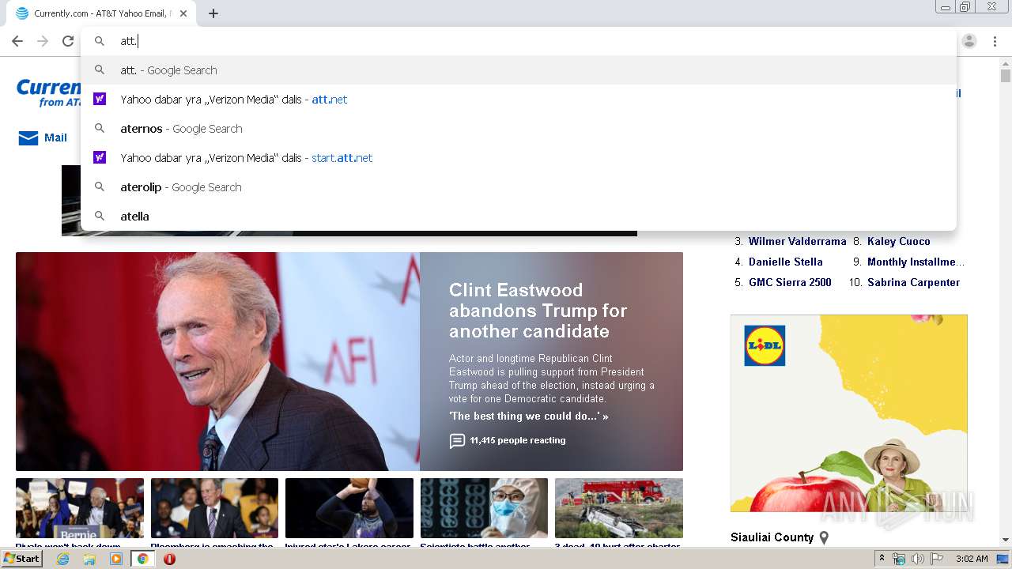The height and width of the screenshot is (569, 1012).
Task: Open the helicopter crash story thumbnail
Action: [619, 508]
